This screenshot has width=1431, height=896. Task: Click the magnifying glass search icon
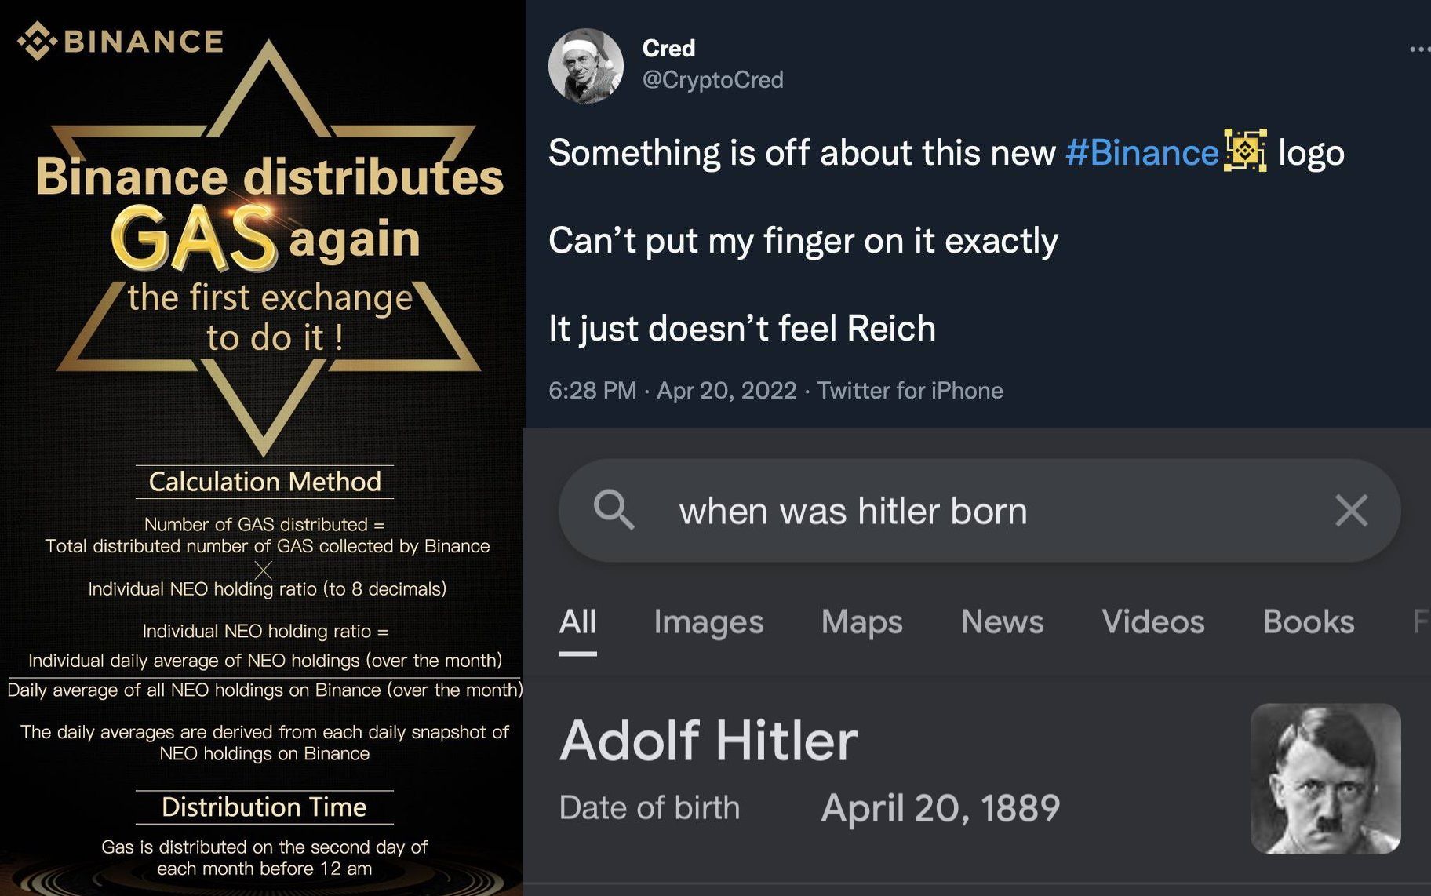coord(614,510)
